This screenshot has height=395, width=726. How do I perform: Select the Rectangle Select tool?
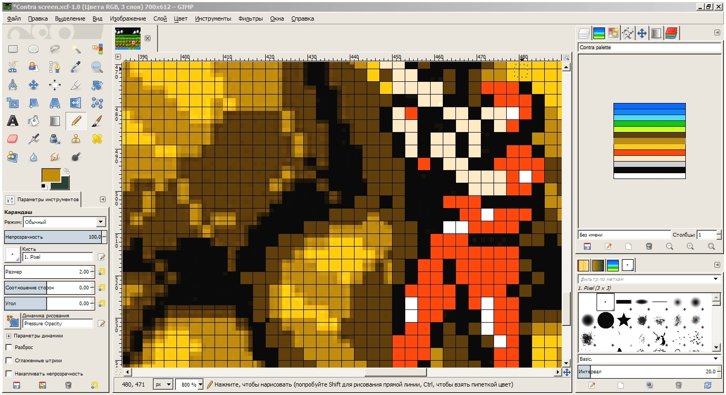click(x=13, y=49)
